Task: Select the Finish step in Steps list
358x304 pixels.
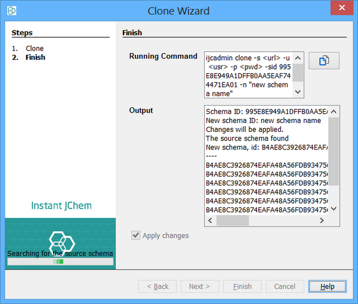Action: point(35,57)
